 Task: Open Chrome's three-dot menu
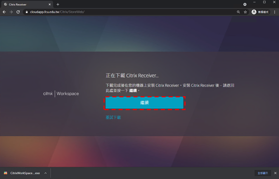coord(274,12)
